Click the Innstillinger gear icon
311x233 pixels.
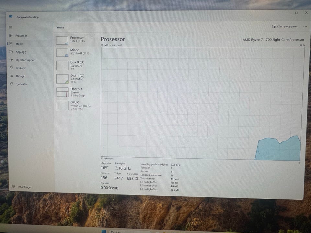point(13,186)
